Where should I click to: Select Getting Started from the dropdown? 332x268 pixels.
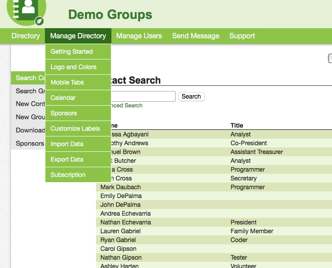pyautogui.click(x=72, y=51)
